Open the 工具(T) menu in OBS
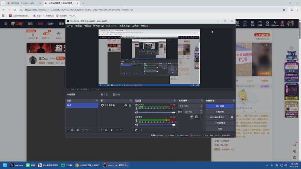This screenshot has height=169, width=301. (135, 26)
